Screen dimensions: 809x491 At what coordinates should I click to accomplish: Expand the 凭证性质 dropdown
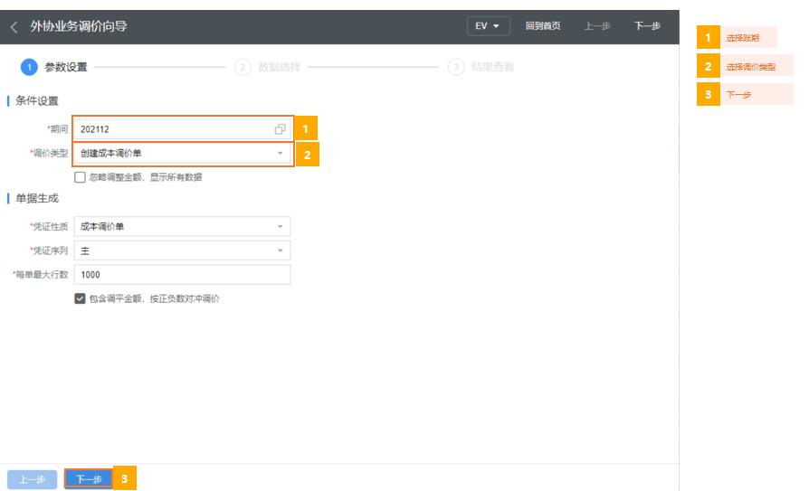click(183, 226)
